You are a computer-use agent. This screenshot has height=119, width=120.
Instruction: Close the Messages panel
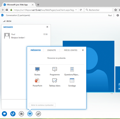tap(47, 27)
